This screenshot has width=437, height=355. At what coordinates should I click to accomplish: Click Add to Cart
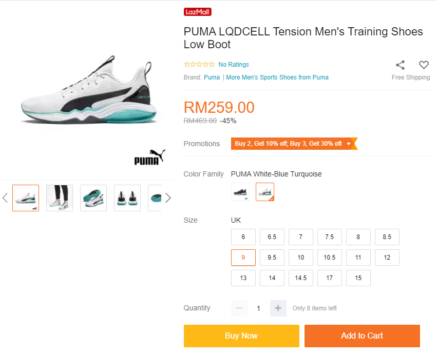tap(362, 336)
